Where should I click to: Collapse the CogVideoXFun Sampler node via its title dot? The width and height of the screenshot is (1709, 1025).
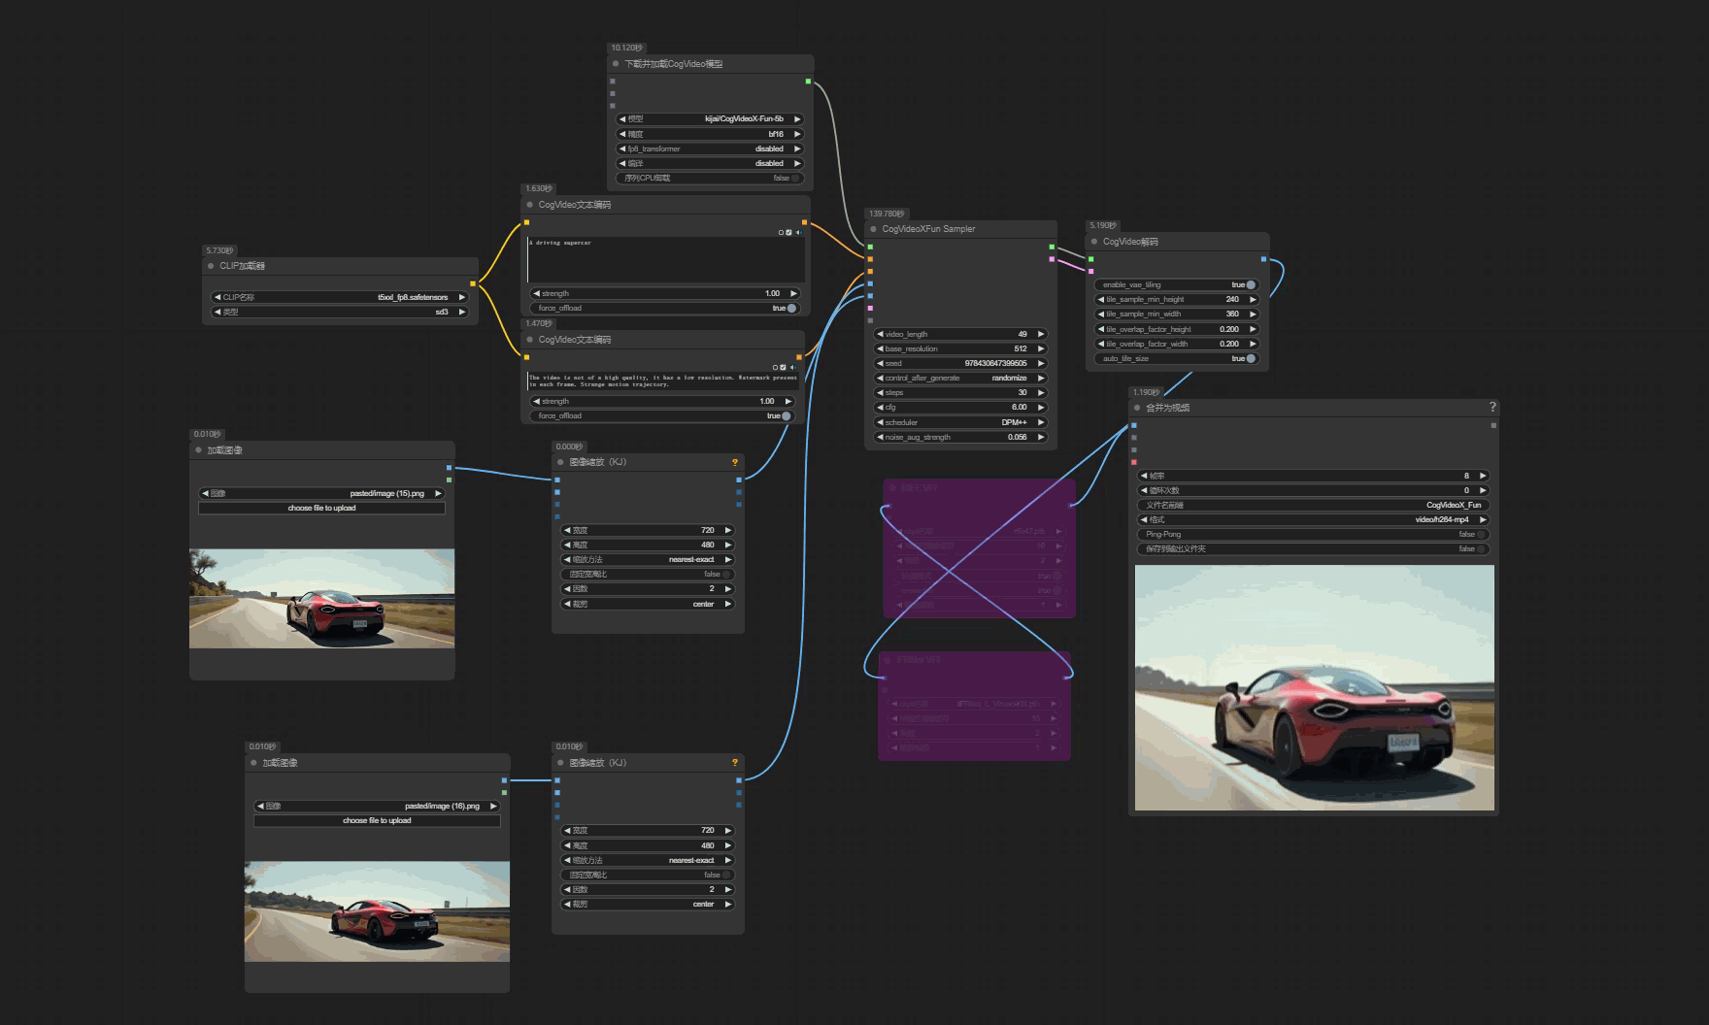[874, 230]
